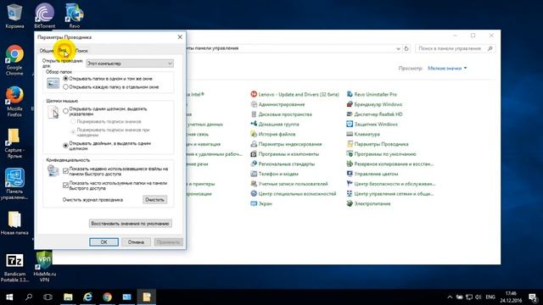
Task: Open the HideMe.ru VPN desktop icon
Action: tap(44, 267)
